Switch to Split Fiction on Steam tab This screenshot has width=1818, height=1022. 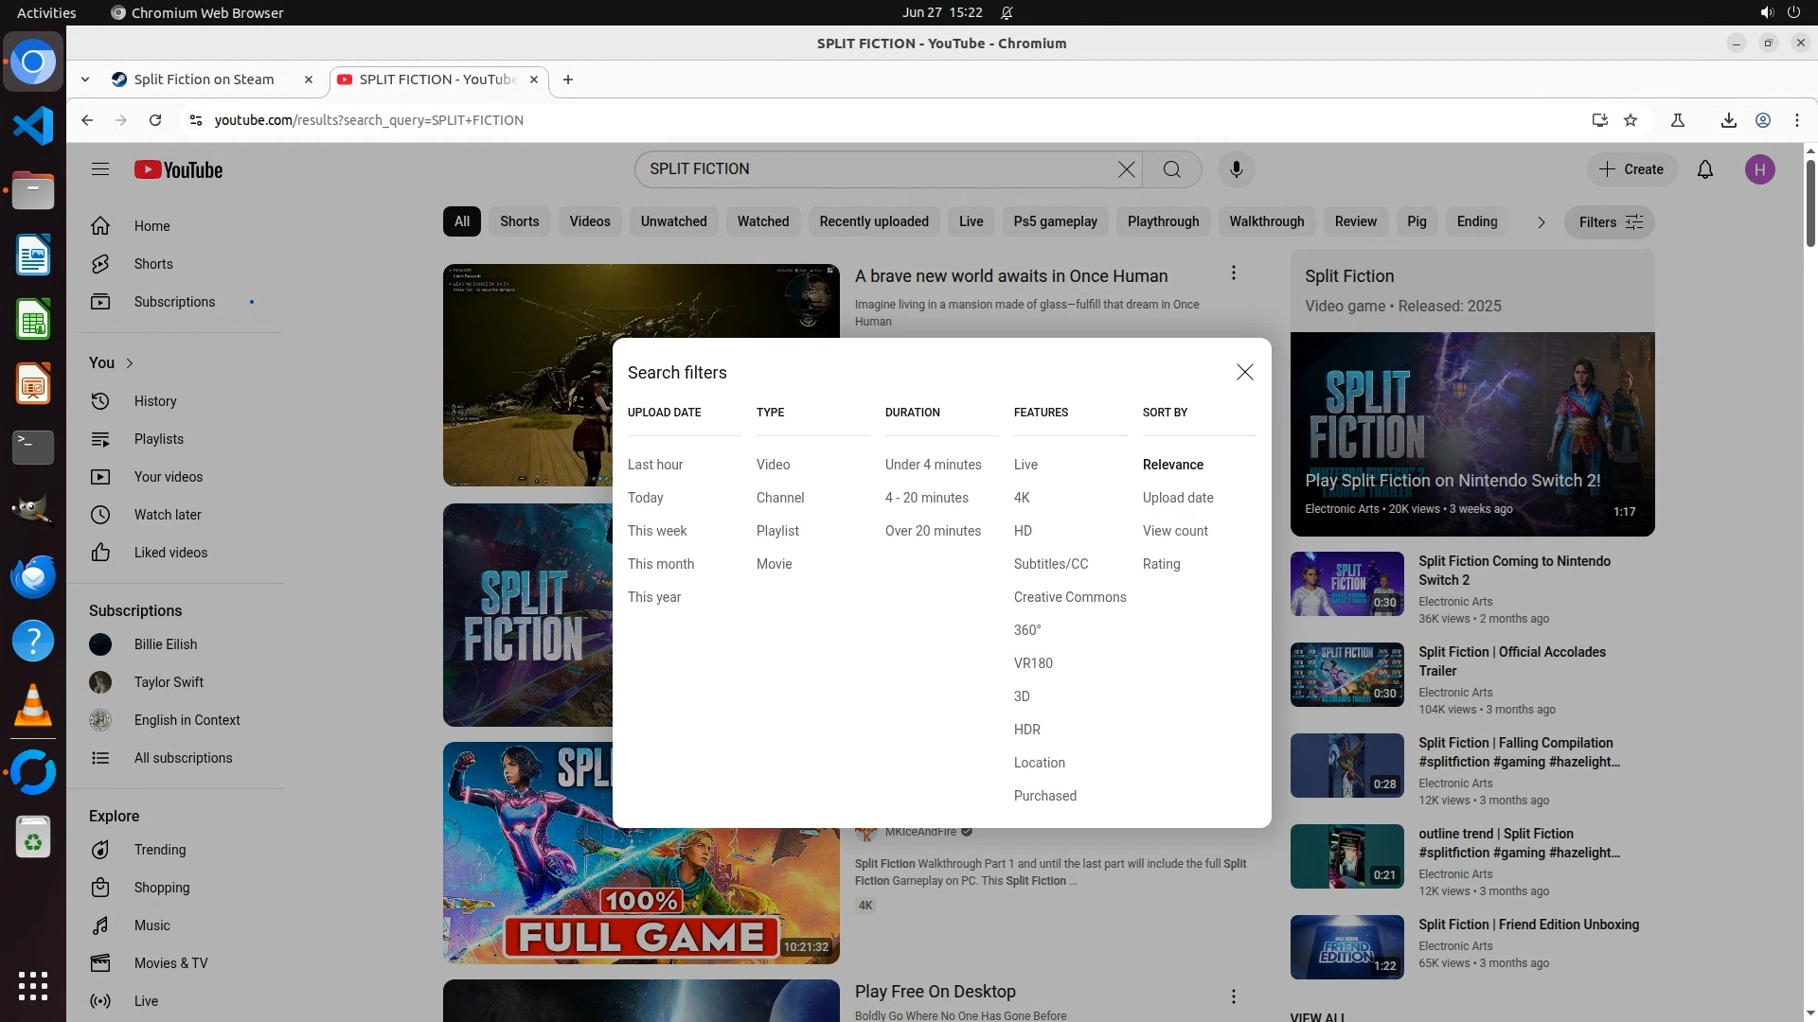[204, 79]
